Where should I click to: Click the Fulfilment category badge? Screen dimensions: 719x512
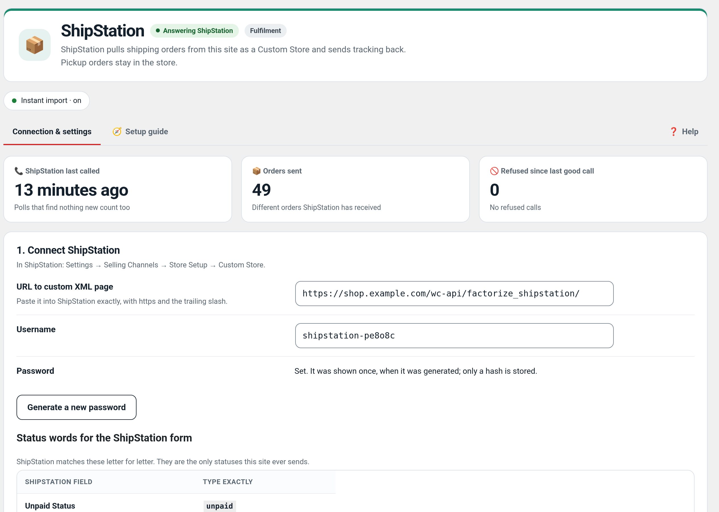tap(265, 31)
